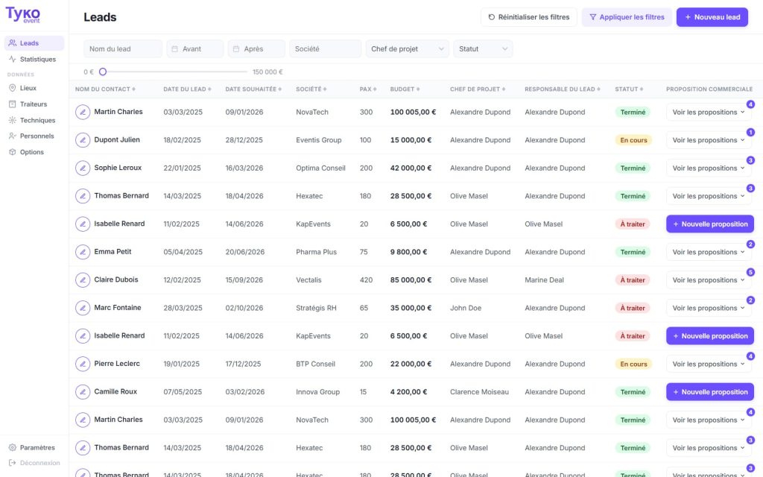763x477 pixels.
Task: Click the budget slider handle
Action: point(103,72)
